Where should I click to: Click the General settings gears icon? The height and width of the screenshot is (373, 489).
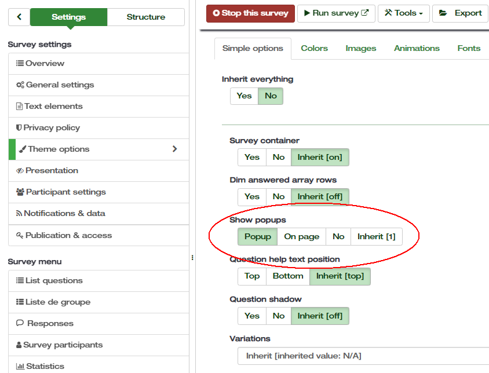(20, 85)
